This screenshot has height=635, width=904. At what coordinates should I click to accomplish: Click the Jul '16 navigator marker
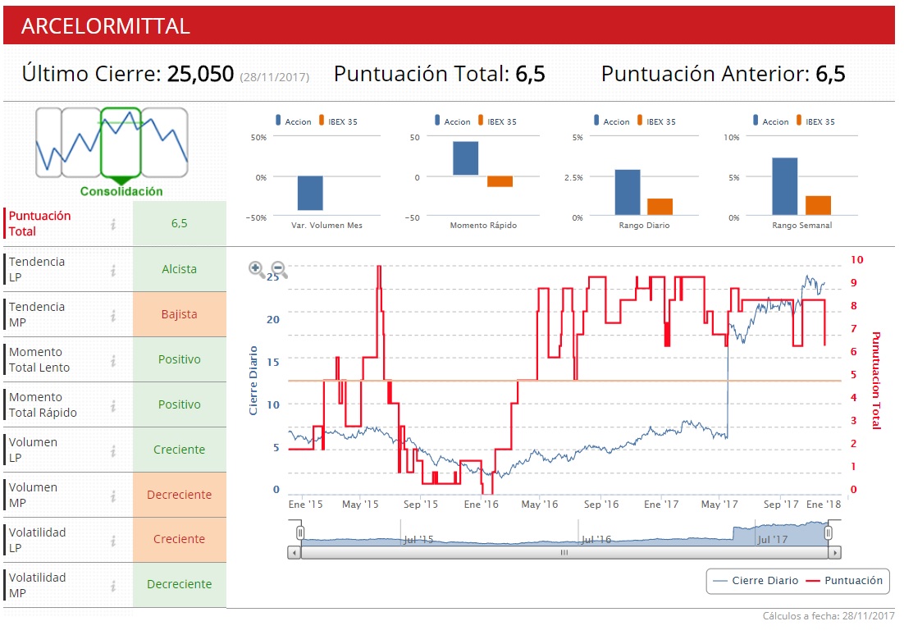(596, 539)
